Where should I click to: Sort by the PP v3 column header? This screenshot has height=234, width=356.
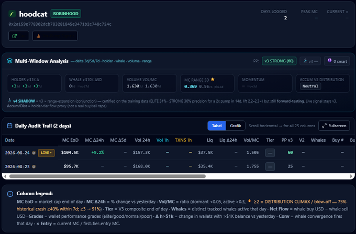[287, 140]
